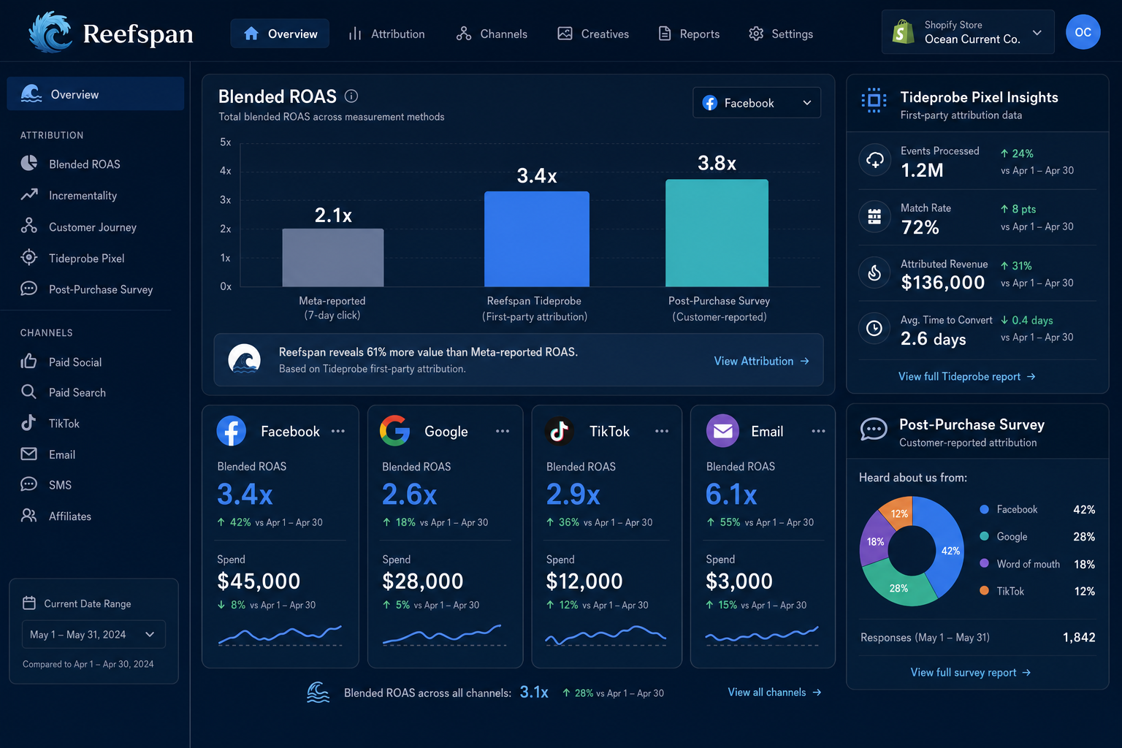The image size is (1122, 748).
Task: Click the $136,000 attributed revenue value
Action: 942,283
